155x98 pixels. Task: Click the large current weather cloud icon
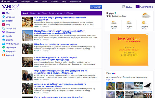coord(146,16)
